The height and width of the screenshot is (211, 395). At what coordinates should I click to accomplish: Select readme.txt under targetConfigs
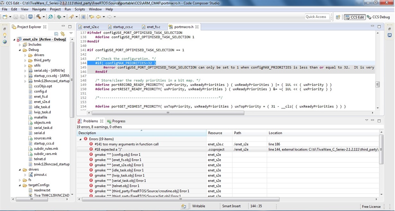(42, 190)
